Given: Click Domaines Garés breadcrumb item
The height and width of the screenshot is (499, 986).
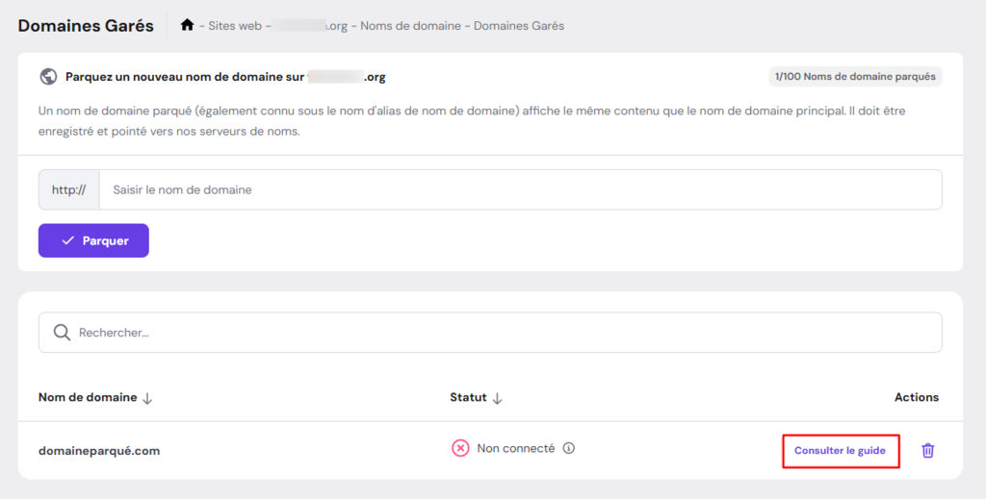Looking at the screenshot, I should 519,26.
